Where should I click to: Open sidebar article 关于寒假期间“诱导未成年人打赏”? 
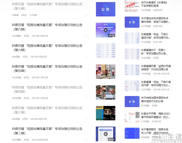pos(156,131)
